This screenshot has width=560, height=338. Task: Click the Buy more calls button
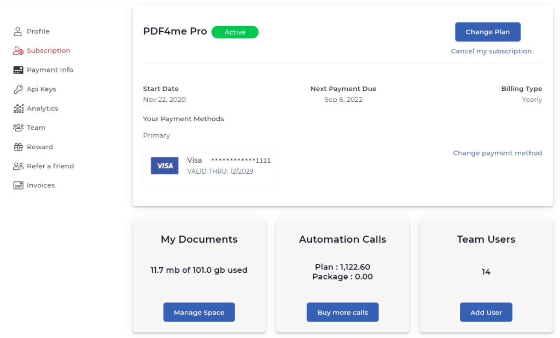342,312
